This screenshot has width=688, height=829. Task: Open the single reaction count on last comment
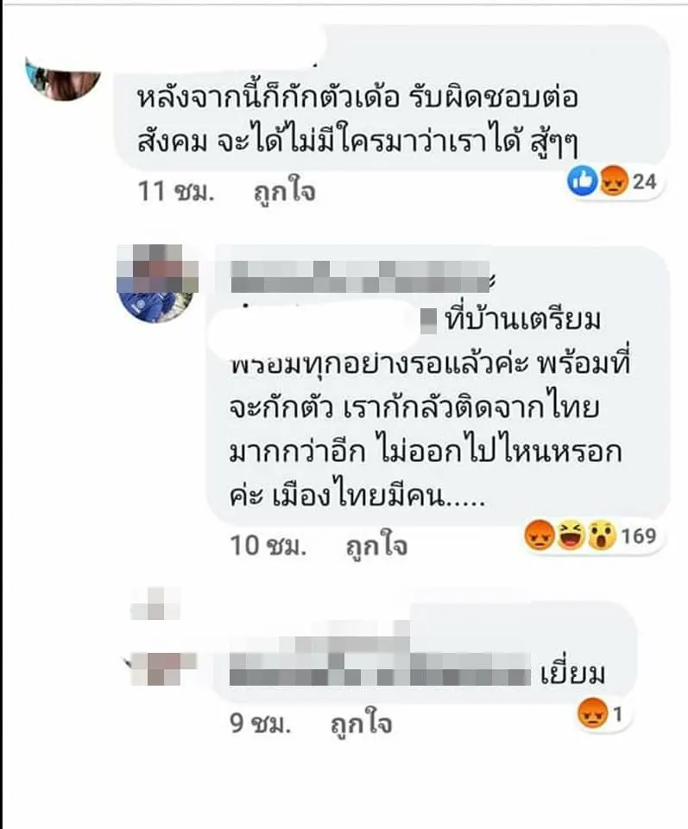tap(616, 714)
